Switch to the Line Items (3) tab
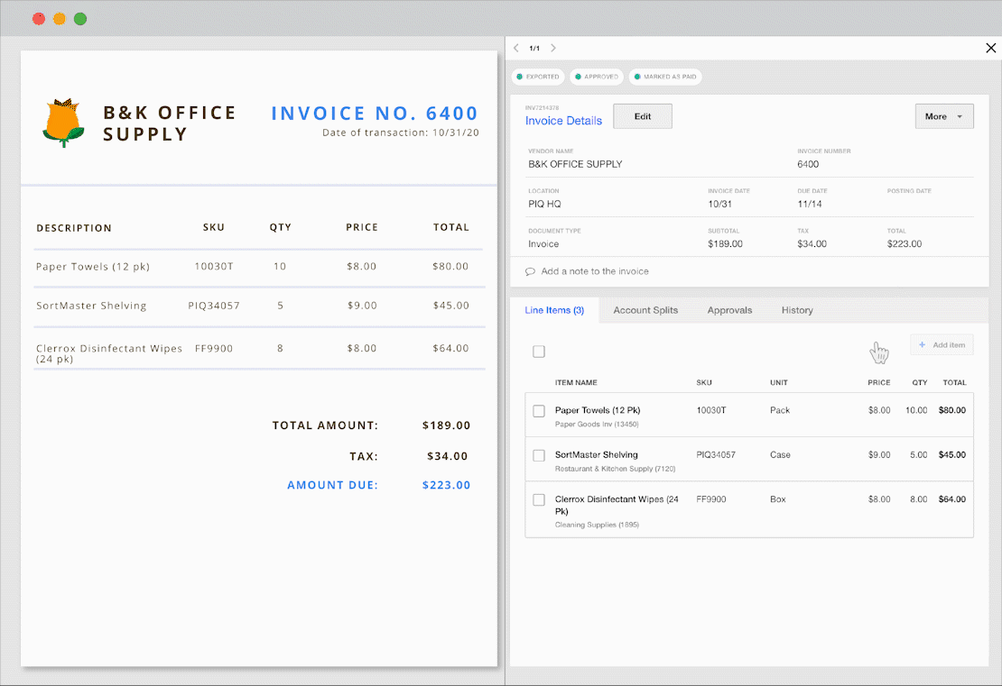The width and height of the screenshot is (1002, 686). pos(554,310)
